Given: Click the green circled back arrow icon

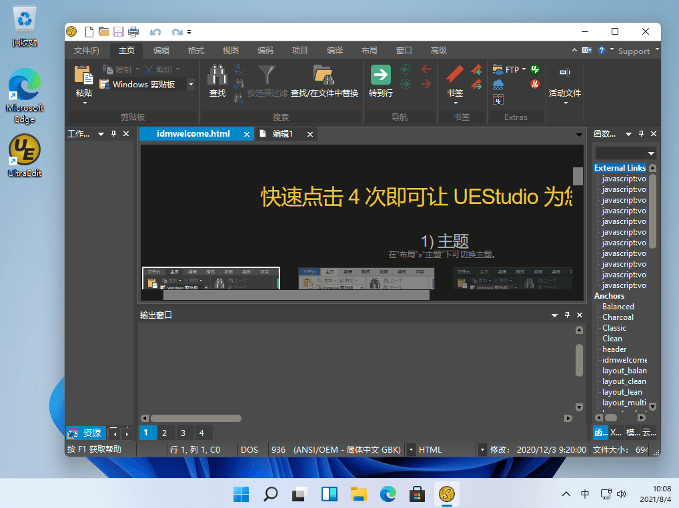Looking at the screenshot, I should click(x=406, y=69).
